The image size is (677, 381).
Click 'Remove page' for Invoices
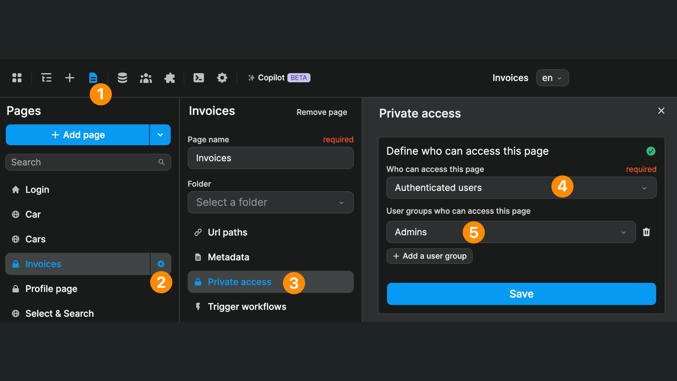[x=321, y=112]
